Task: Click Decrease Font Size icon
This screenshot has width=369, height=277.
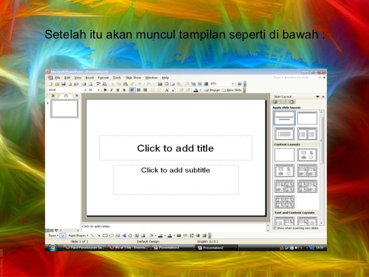Action: tap(173, 90)
